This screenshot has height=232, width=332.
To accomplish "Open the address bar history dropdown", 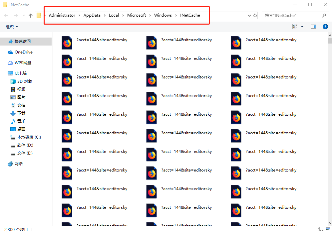I will (249, 15).
